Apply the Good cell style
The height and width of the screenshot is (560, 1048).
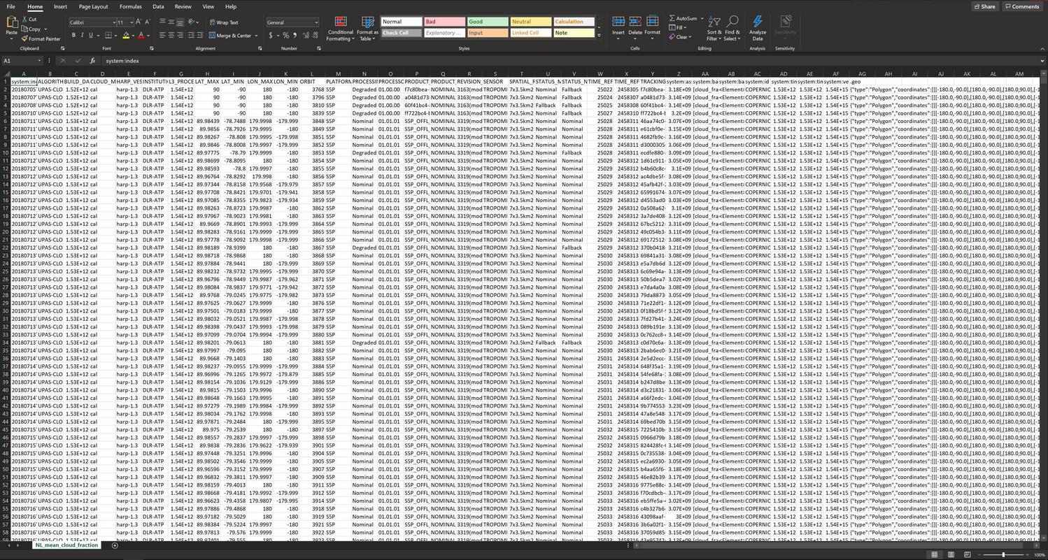point(488,22)
